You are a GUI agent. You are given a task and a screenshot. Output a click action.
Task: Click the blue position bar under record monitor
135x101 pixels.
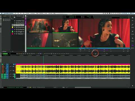[104, 48]
